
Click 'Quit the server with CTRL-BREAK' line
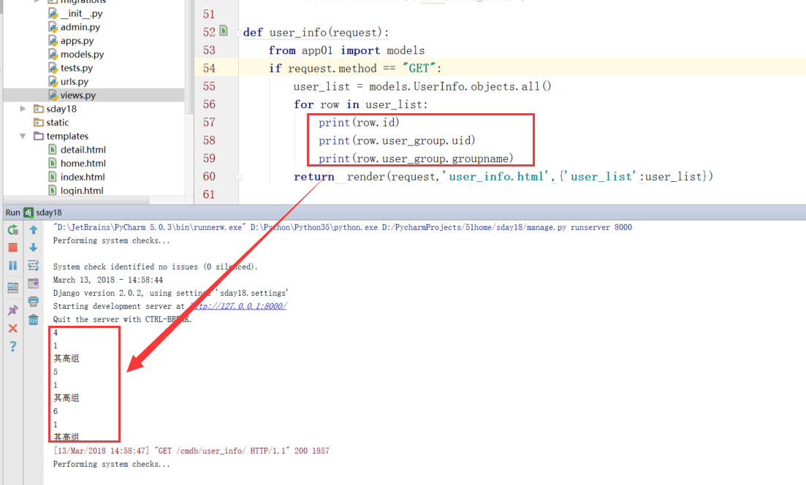coord(122,319)
